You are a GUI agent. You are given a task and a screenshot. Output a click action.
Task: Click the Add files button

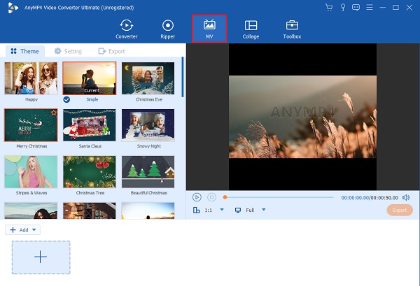(x=19, y=230)
